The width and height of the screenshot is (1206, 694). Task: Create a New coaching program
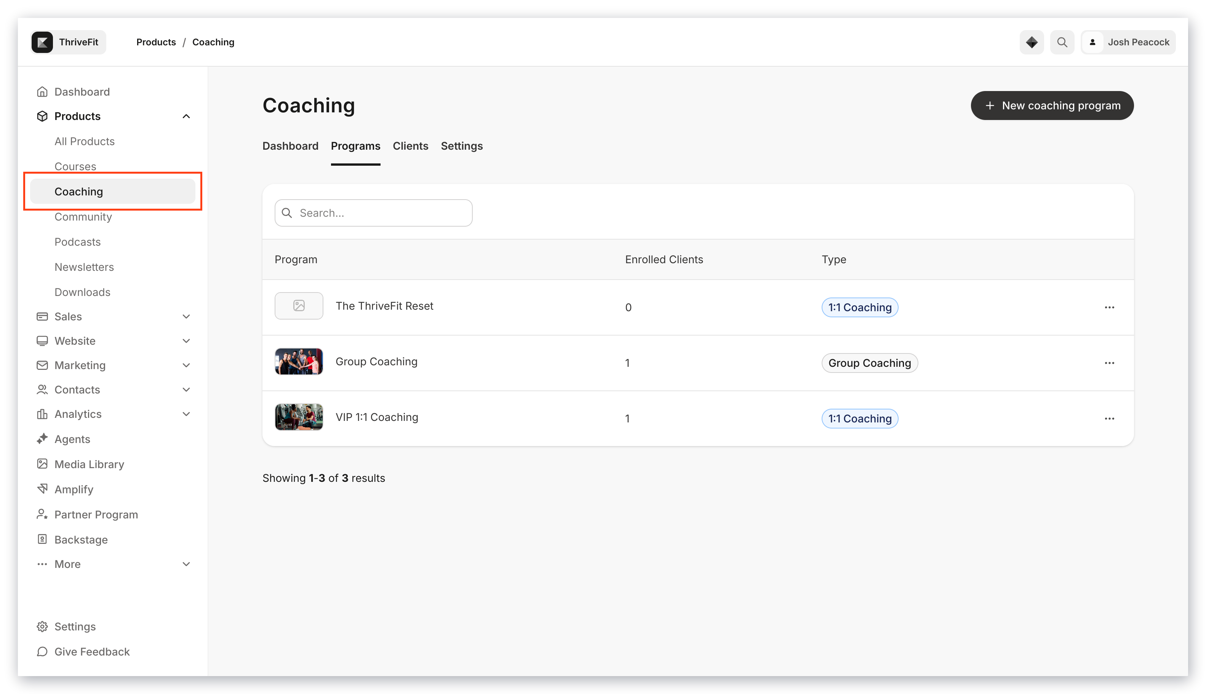(x=1052, y=106)
